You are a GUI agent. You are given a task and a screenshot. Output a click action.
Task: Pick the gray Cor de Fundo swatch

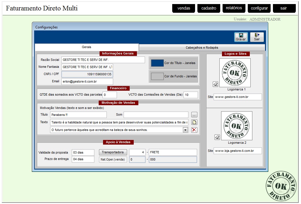[157, 76]
